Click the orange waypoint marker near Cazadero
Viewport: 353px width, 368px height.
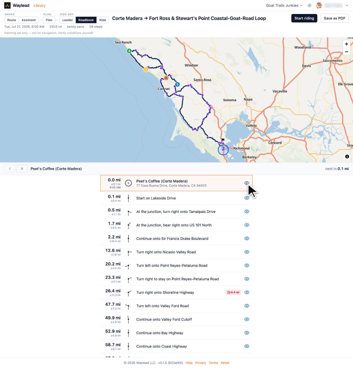click(x=166, y=78)
